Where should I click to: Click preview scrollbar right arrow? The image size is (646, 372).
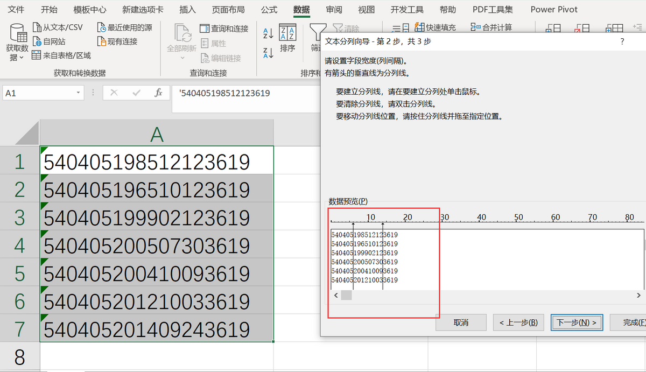(x=639, y=295)
